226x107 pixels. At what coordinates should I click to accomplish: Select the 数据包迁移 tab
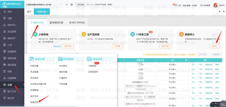point(37,22)
